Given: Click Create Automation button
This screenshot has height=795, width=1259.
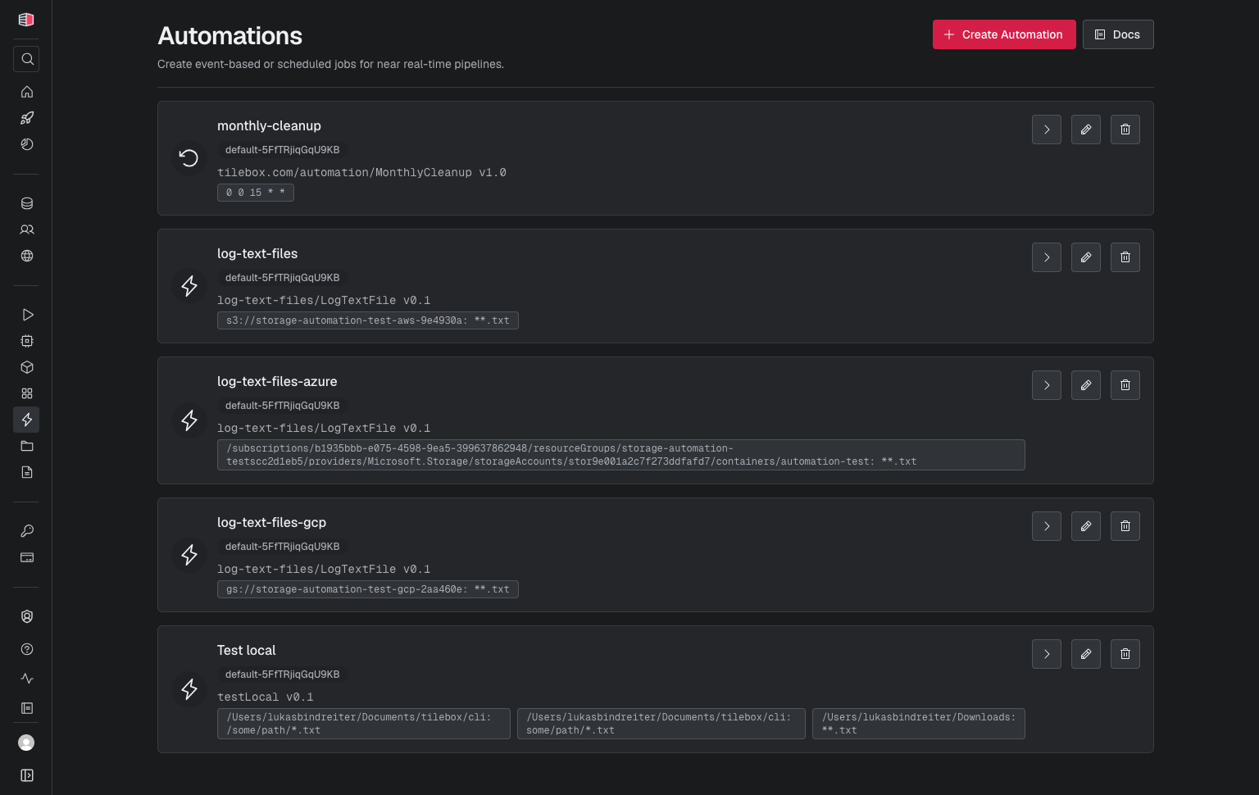Looking at the screenshot, I should pyautogui.click(x=1004, y=34).
